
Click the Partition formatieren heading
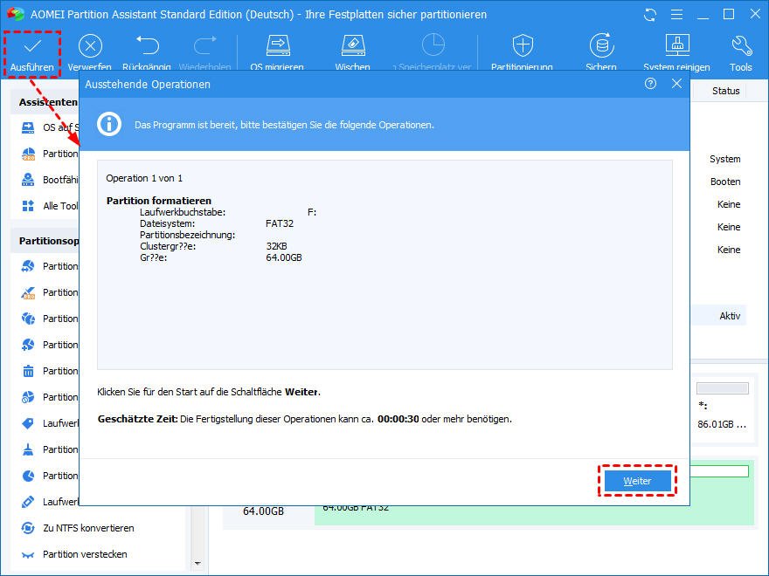tap(159, 201)
